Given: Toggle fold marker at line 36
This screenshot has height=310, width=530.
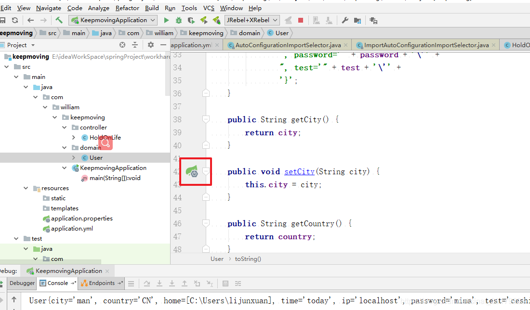Looking at the screenshot, I should tap(206, 93).
